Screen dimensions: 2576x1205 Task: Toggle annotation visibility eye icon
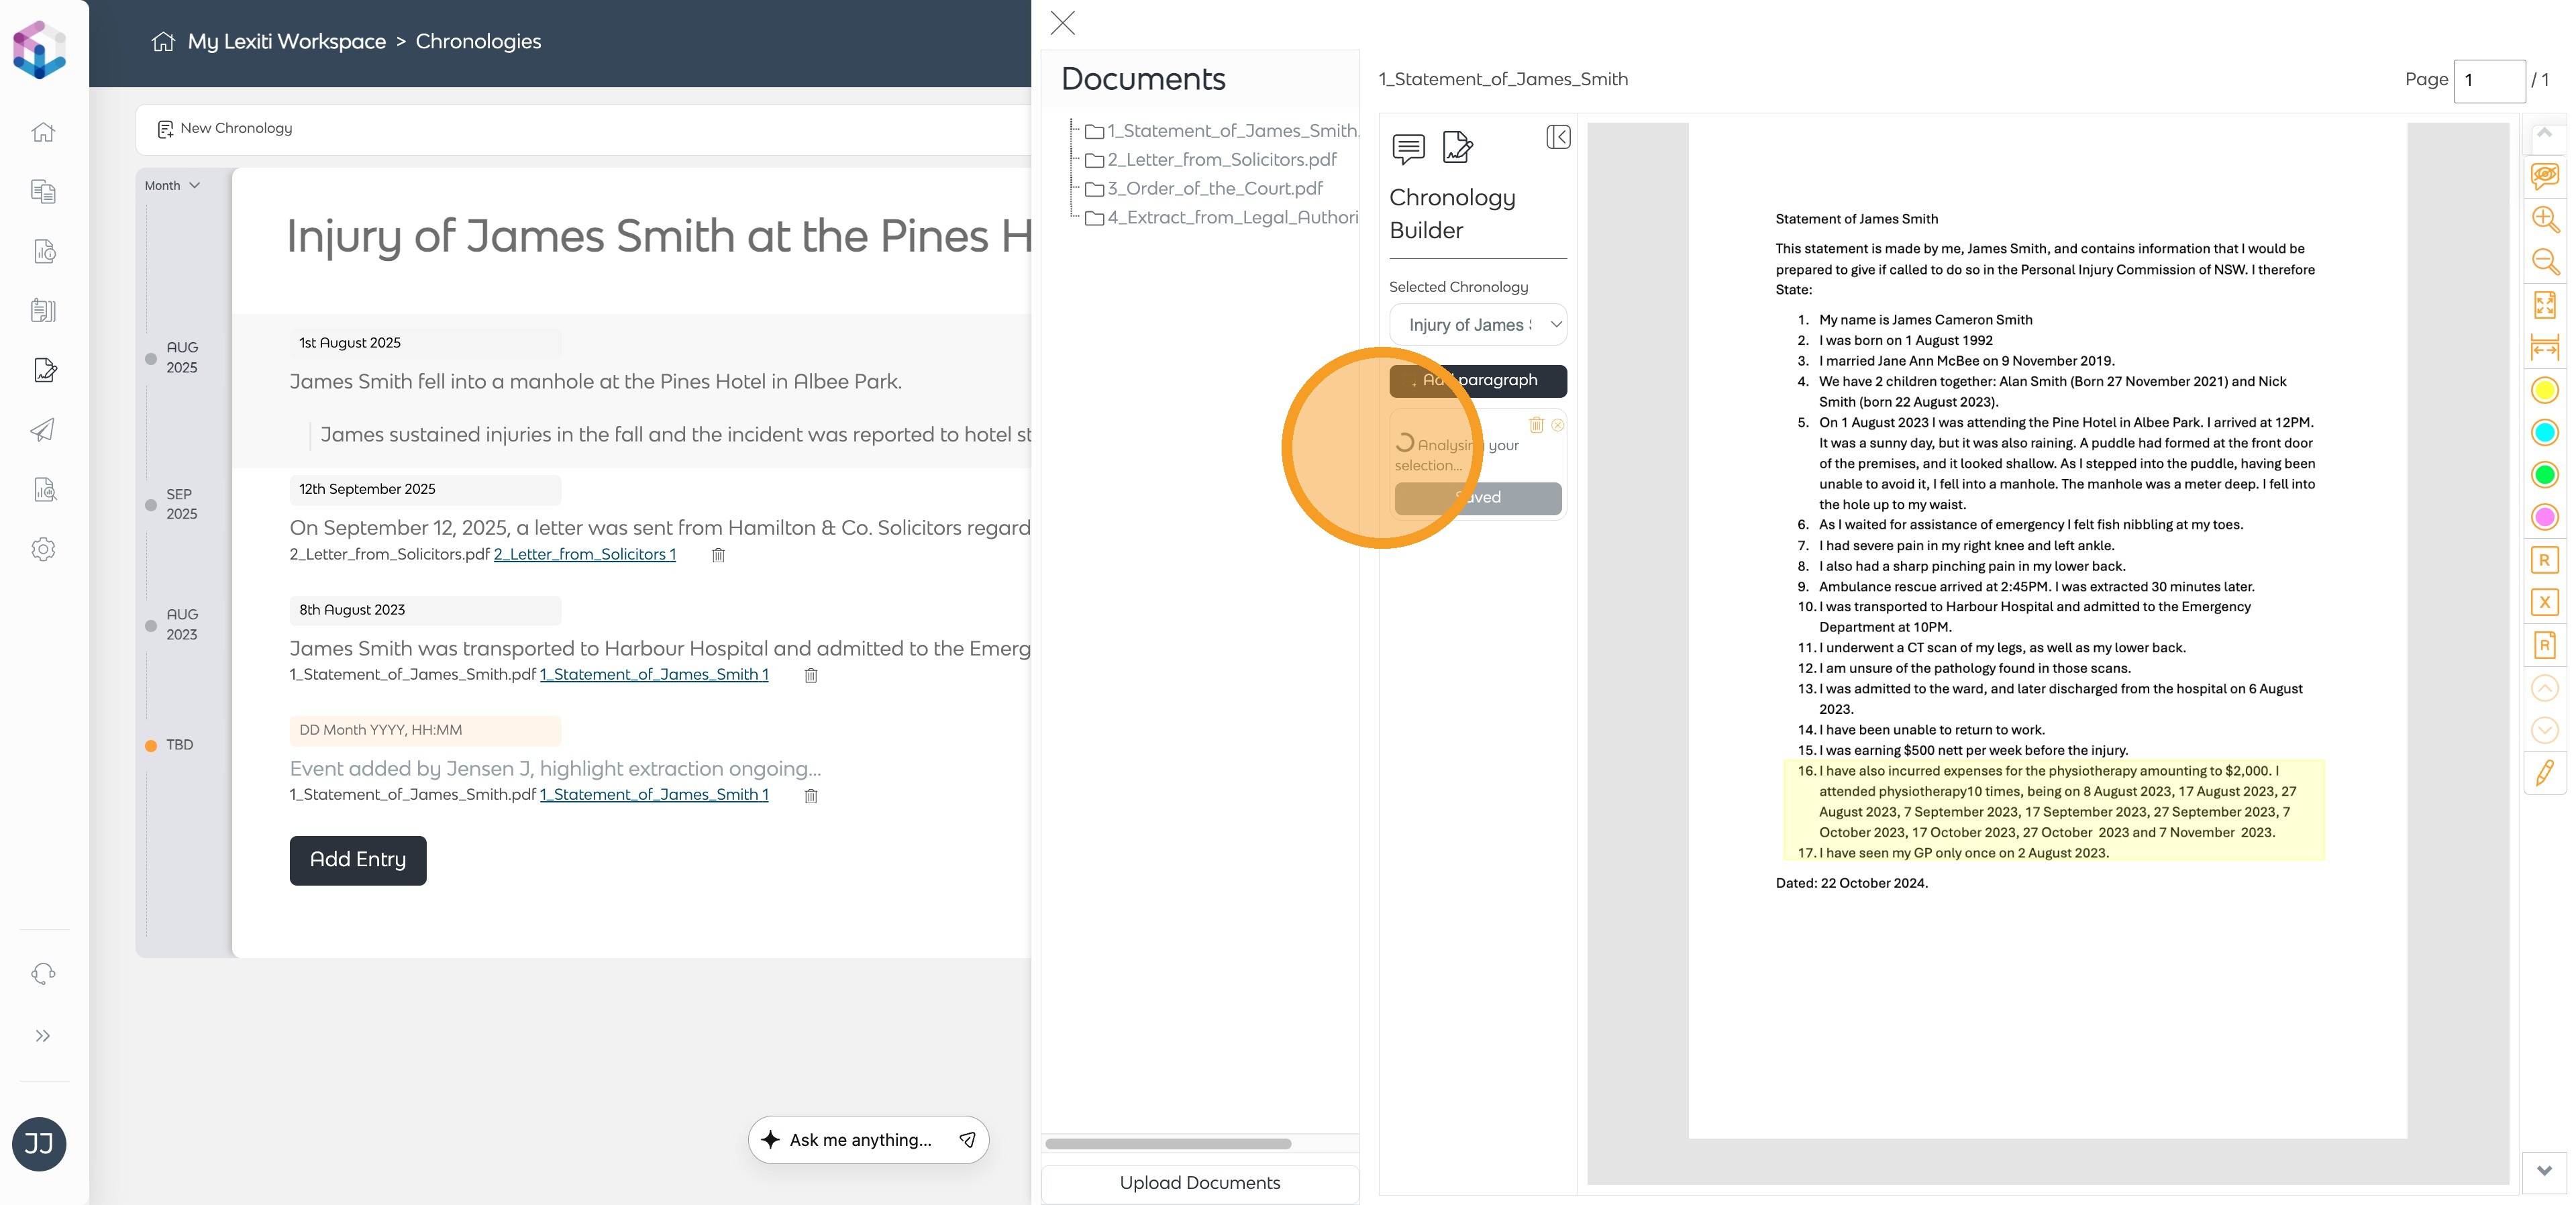click(x=2544, y=176)
